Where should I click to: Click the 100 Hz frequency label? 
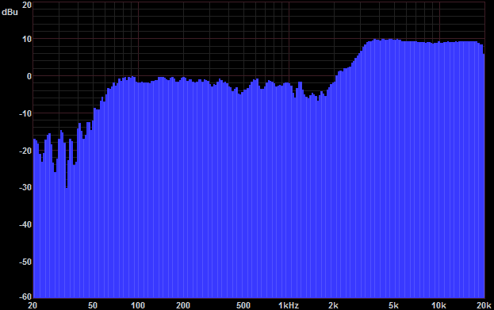tap(138, 305)
